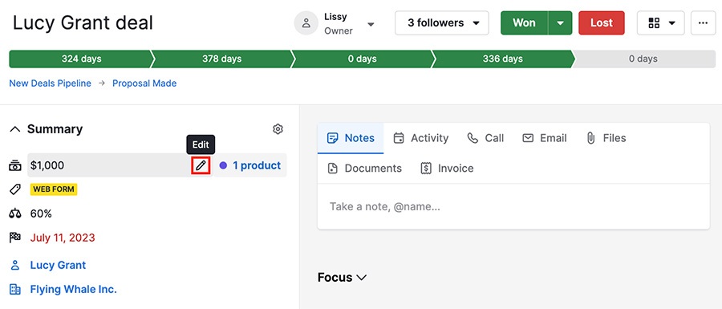The image size is (722, 309).
Task: Open Lucy Grant contact link
Action: (x=58, y=265)
